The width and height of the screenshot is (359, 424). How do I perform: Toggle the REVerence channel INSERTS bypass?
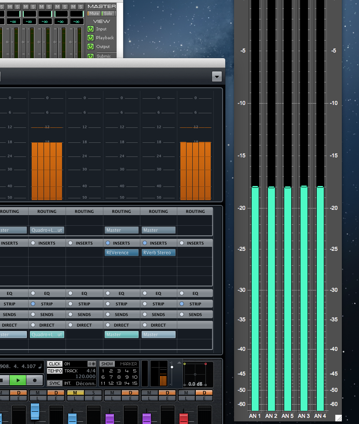pyautogui.click(x=108, y=243)
